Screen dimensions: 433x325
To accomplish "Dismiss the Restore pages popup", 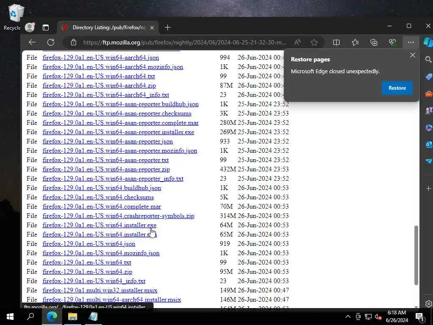I will [x=413, y=55].
